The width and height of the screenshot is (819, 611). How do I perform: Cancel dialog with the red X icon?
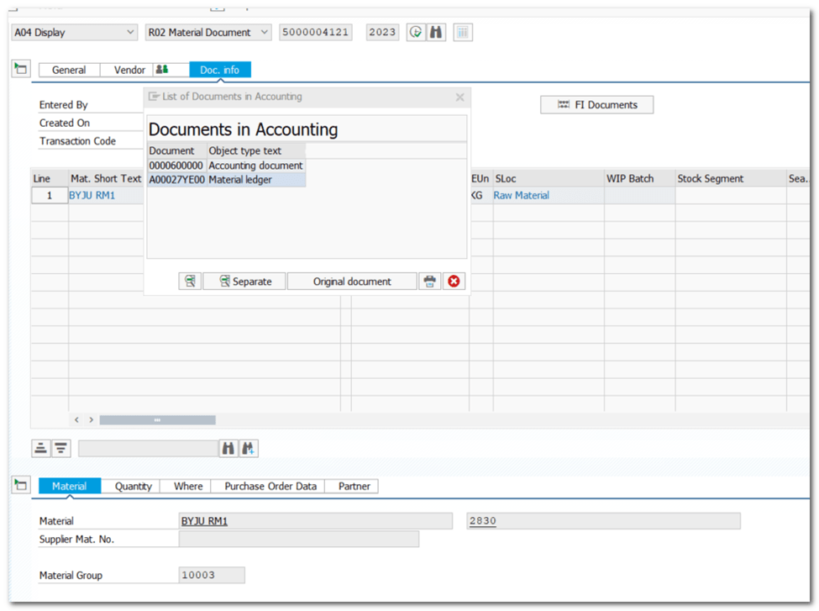(x=454, y=282)
